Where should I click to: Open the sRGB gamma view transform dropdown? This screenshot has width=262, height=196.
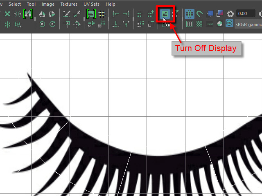pyautogui.click(x=248, y=24)
